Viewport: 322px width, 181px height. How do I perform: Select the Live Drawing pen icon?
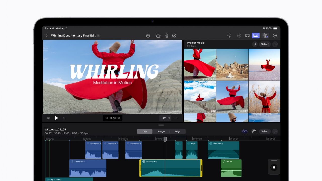(x=174, y=36)
